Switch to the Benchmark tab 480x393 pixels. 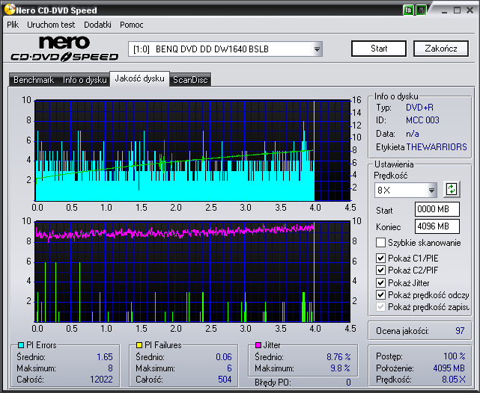tap(34, 80)
